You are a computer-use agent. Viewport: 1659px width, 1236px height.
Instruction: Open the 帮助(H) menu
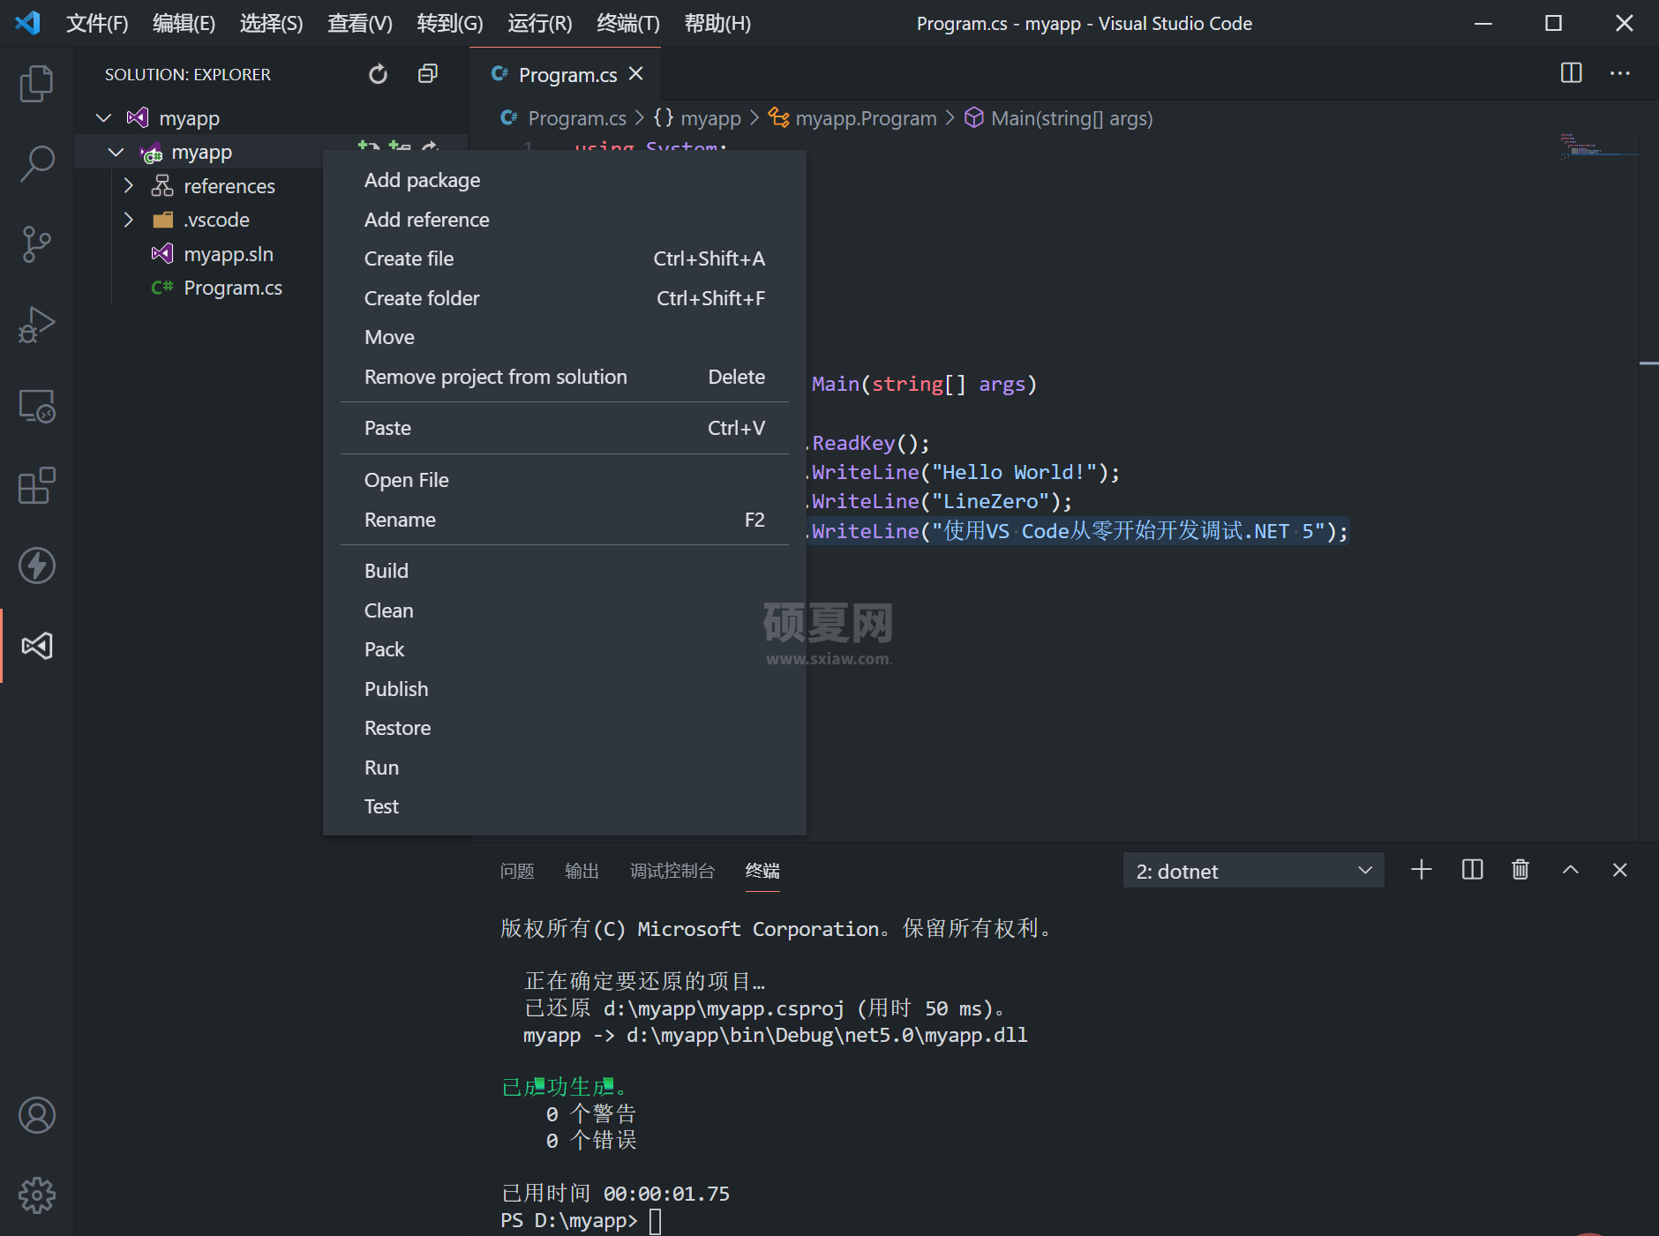click(x=717, y=24)
